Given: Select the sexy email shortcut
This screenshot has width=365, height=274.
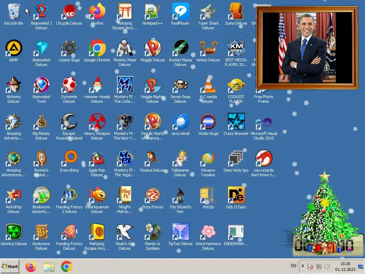Looking at the screenshot, I should coord(180,121).
